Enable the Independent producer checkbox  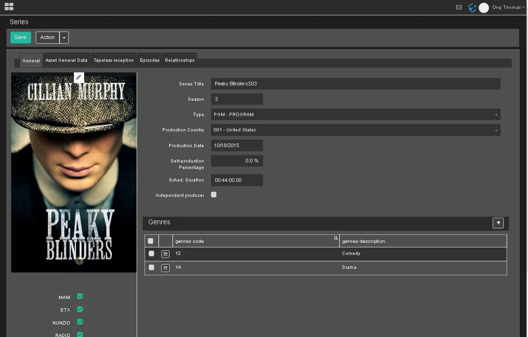click(x=214, y=195)
